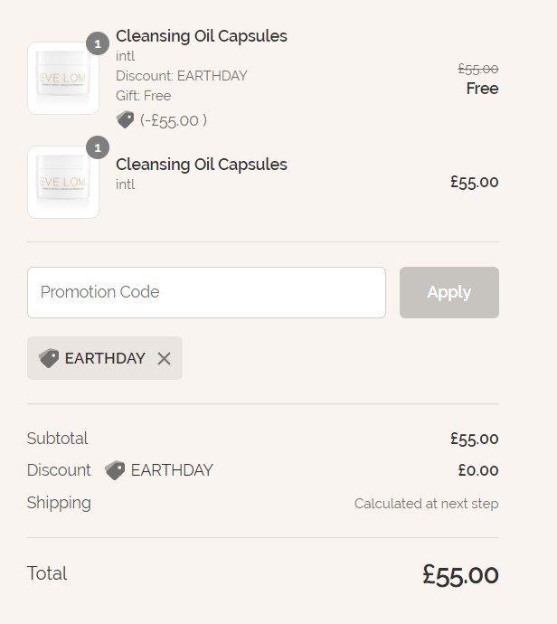The height and width of the screenshot is (624, 557).
Task: Open the free Cleansing Oil Capsules thumbnail
Action: (63, 78)
